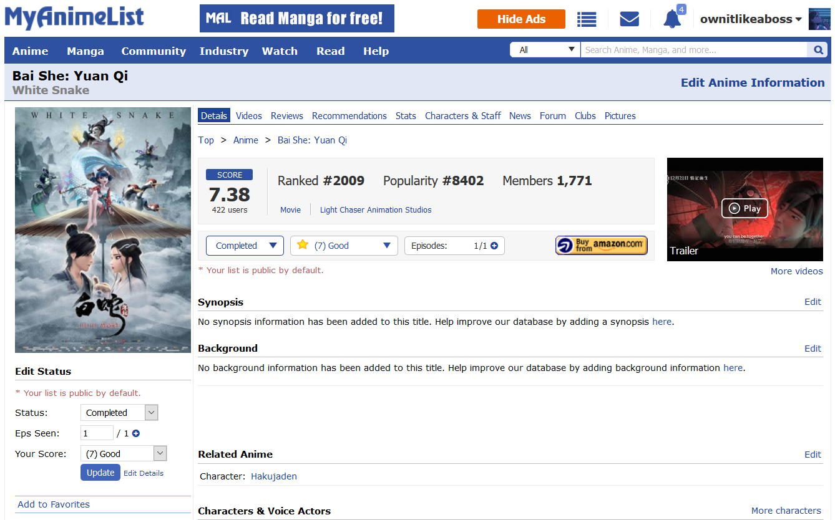Open the messages envelope icon
Screen dimensions: 835x520
pos(629,19)
